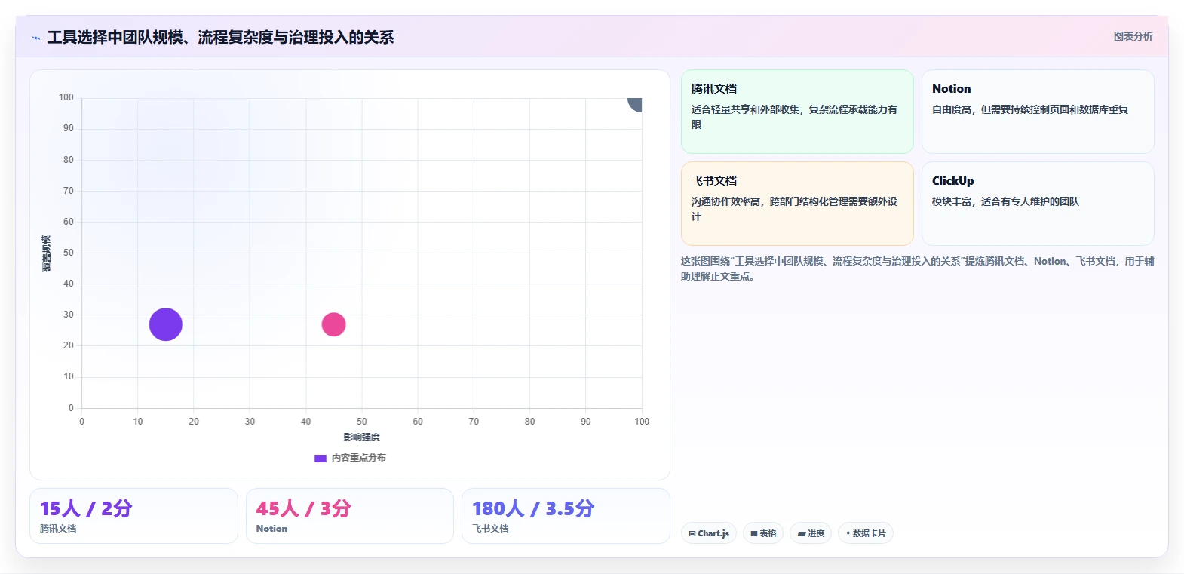
Task: Click the 180人 / 3.5分 stat card
Action: (566, 516)
